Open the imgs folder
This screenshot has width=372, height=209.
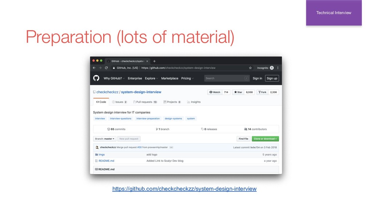pos(102,155)
